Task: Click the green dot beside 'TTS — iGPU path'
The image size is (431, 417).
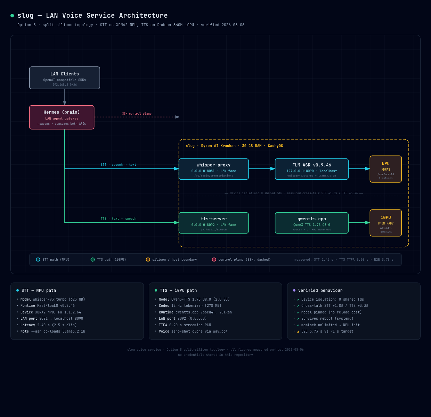Action: [156, 291]
